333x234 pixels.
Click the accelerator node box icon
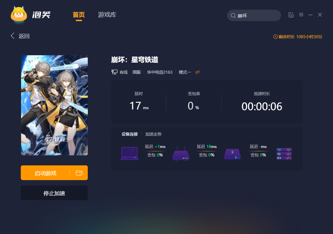pyautogui.click(x=232, y=154)
